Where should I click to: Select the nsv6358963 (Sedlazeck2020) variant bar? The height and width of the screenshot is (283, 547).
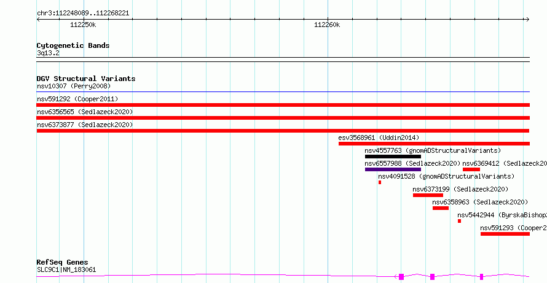click(x=441, y=208)
